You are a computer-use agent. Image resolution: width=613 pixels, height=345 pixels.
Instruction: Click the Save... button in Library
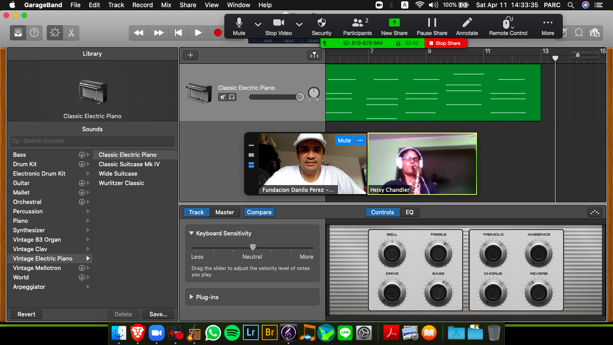coord(158,314)
